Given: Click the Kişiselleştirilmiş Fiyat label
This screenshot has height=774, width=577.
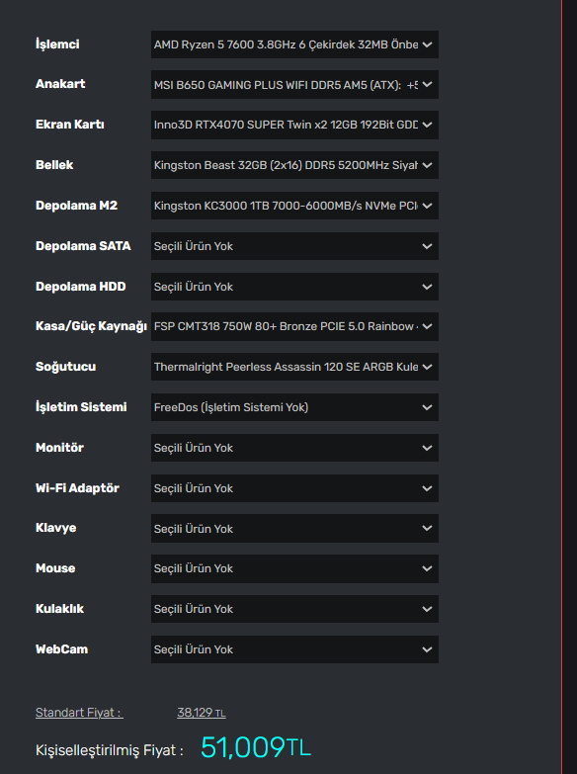Looking at the screenshot, I should click(x=110, y=750).
